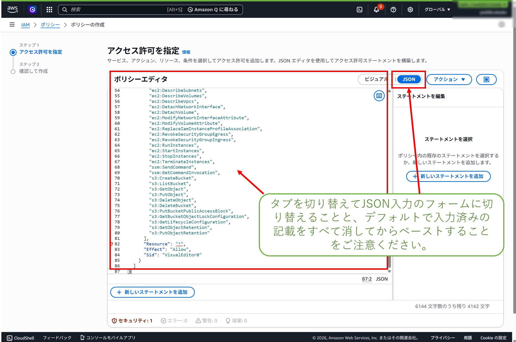Open the プライバシー footer link
516x342 pixels.
click(443, 338)
